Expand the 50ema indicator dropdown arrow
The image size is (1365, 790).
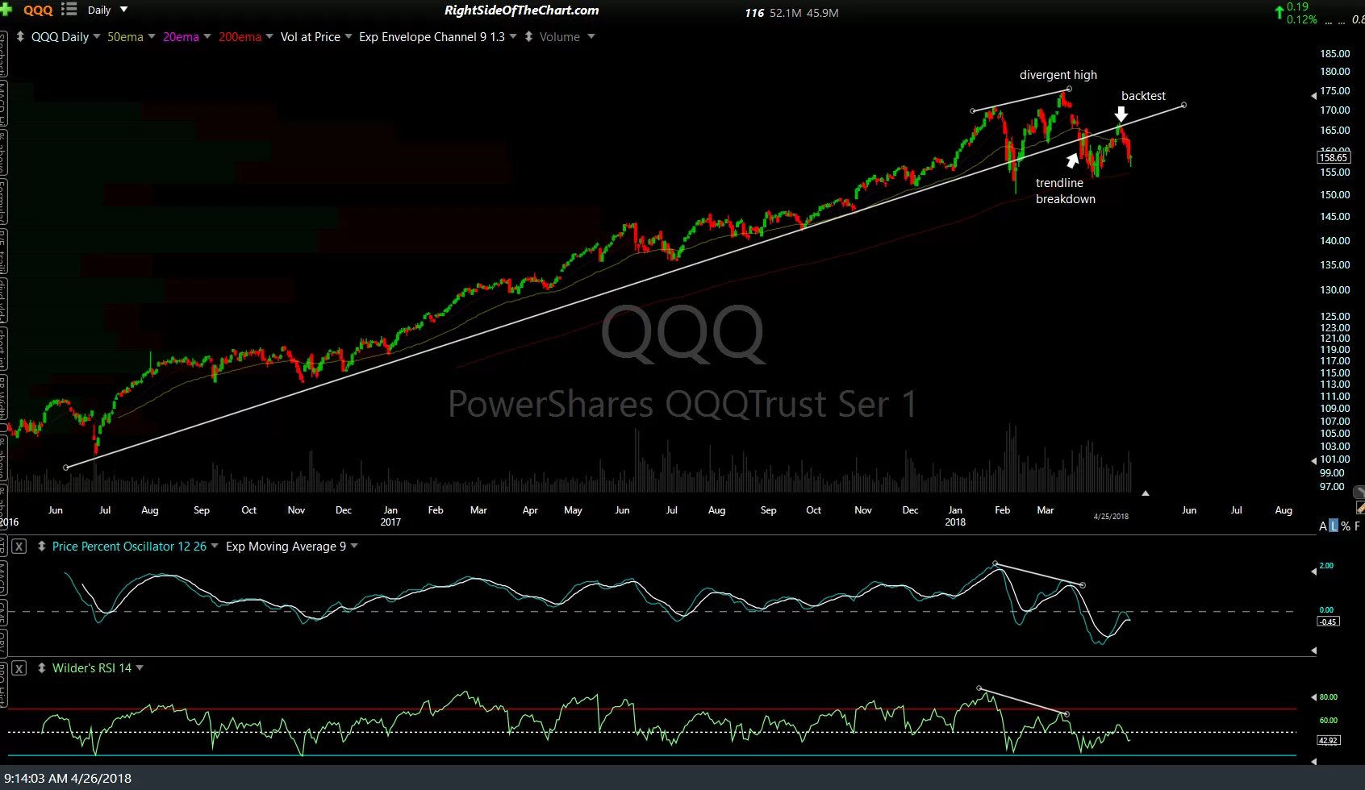(151, 36)
